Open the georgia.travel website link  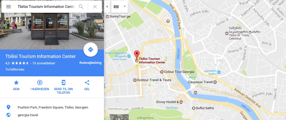click(x=28, y=115)
